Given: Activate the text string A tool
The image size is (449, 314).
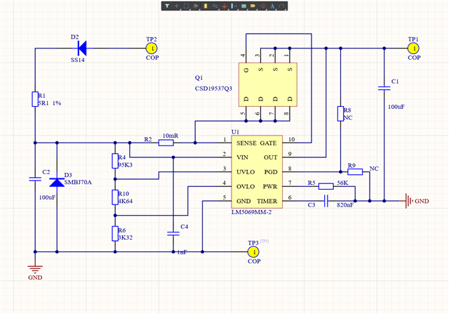Looking at the screenshot, I should coord(272,6).
